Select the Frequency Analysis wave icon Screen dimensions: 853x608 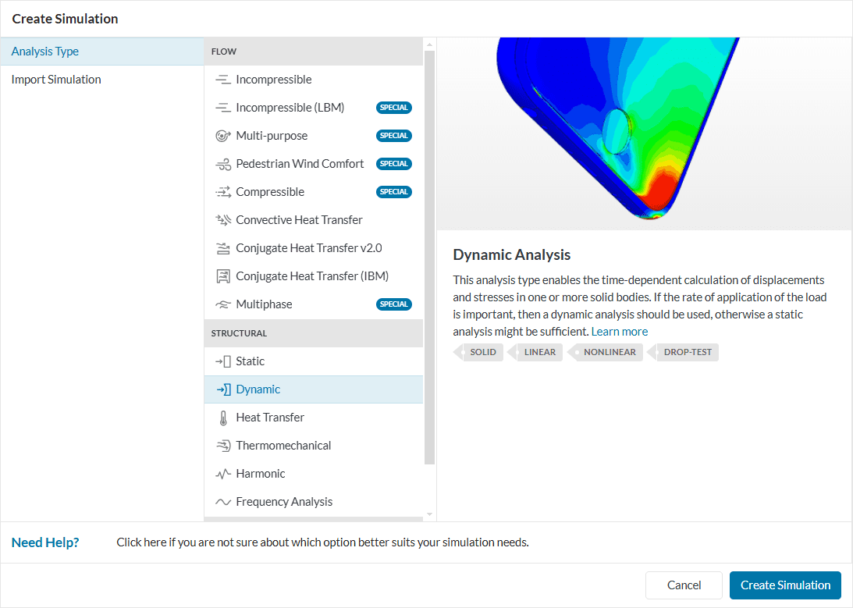pos(222,501)
